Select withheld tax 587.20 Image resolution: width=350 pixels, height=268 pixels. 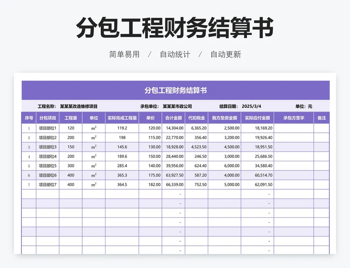pyautogui.click(x=200, y=175)
